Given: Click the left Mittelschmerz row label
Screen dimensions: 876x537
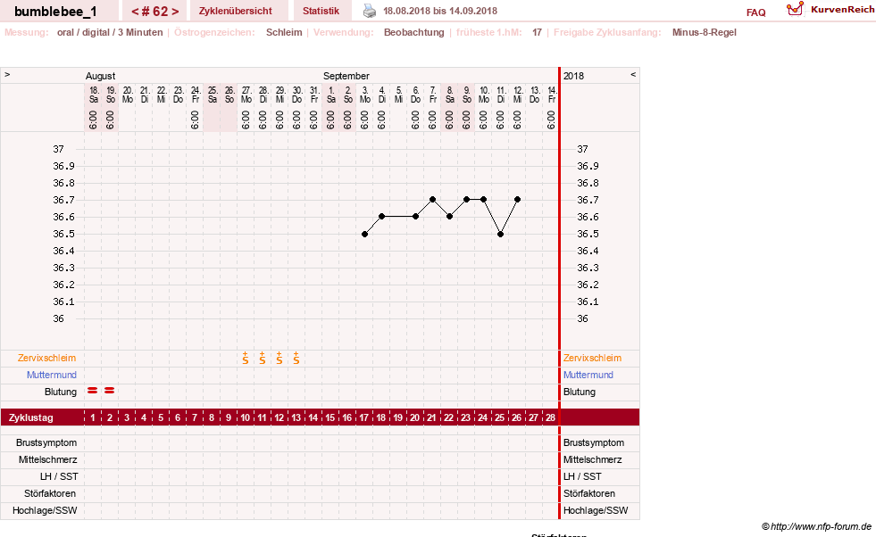Looking at the screenshot, I should (47, 459).
